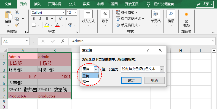Open 操作说明搜索 lightbulb search
Image resolution: width=217 pixels, height=109 pixels.
pos(160,4)
